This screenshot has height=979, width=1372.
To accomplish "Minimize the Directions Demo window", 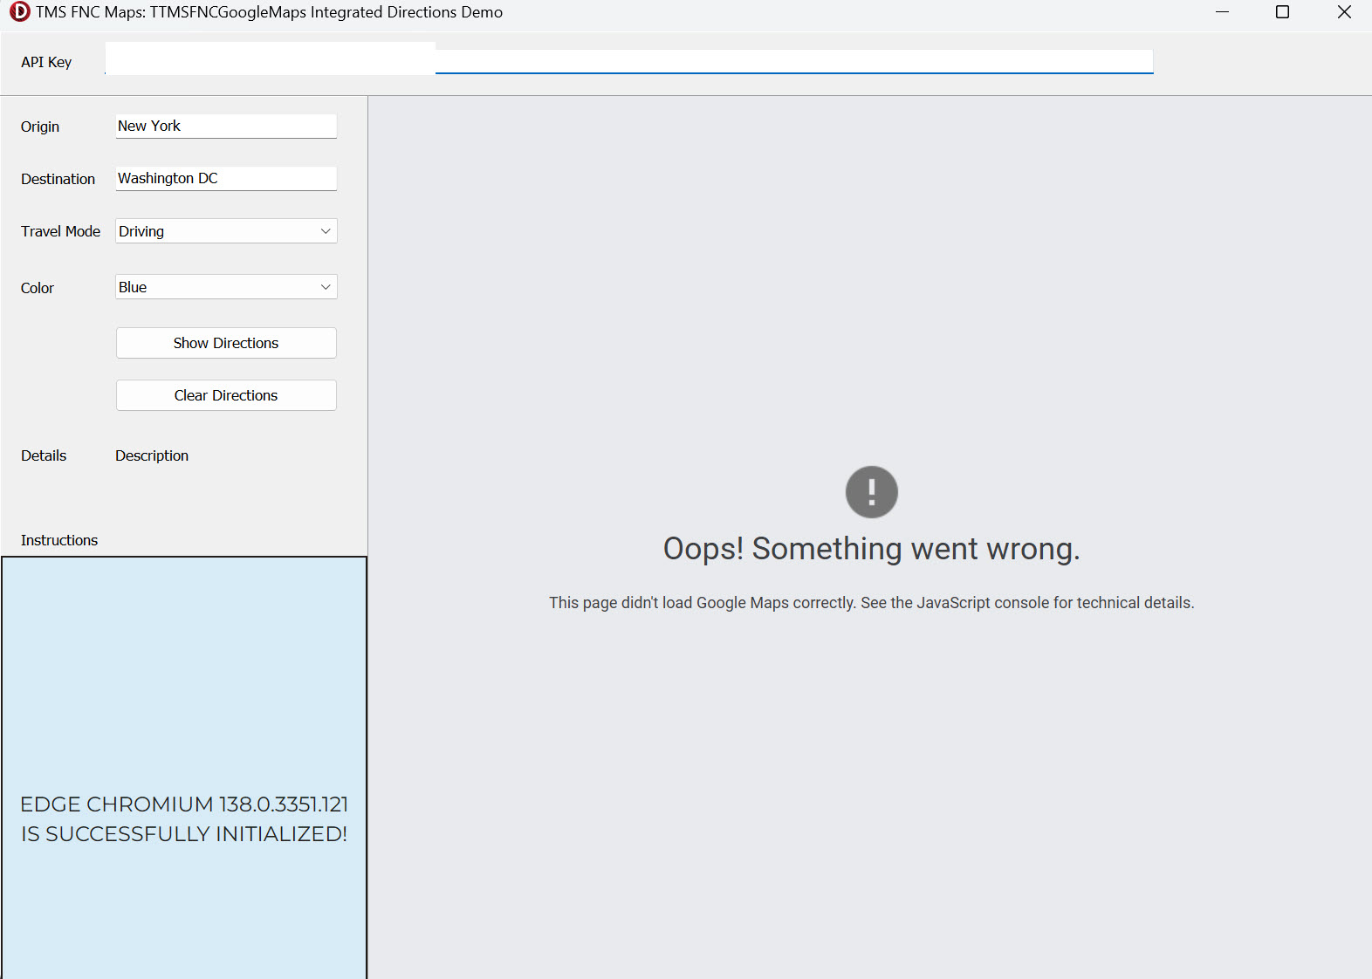I will (1223, 12).
